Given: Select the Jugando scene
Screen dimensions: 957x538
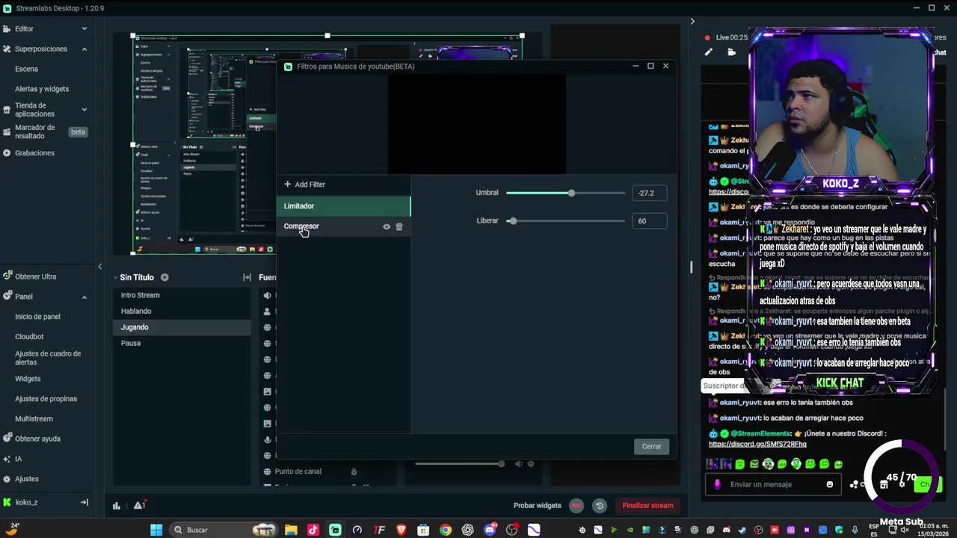Looking at the screenshot, I should point(182,327).
